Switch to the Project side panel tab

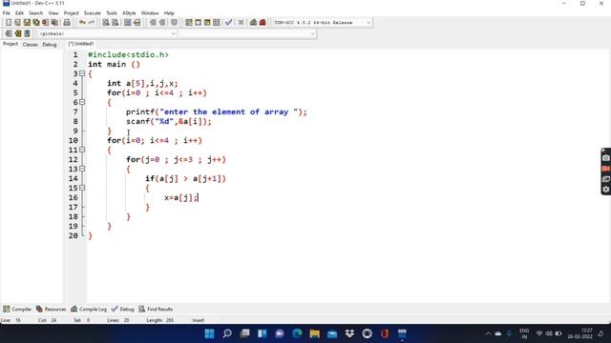(11, 44)
